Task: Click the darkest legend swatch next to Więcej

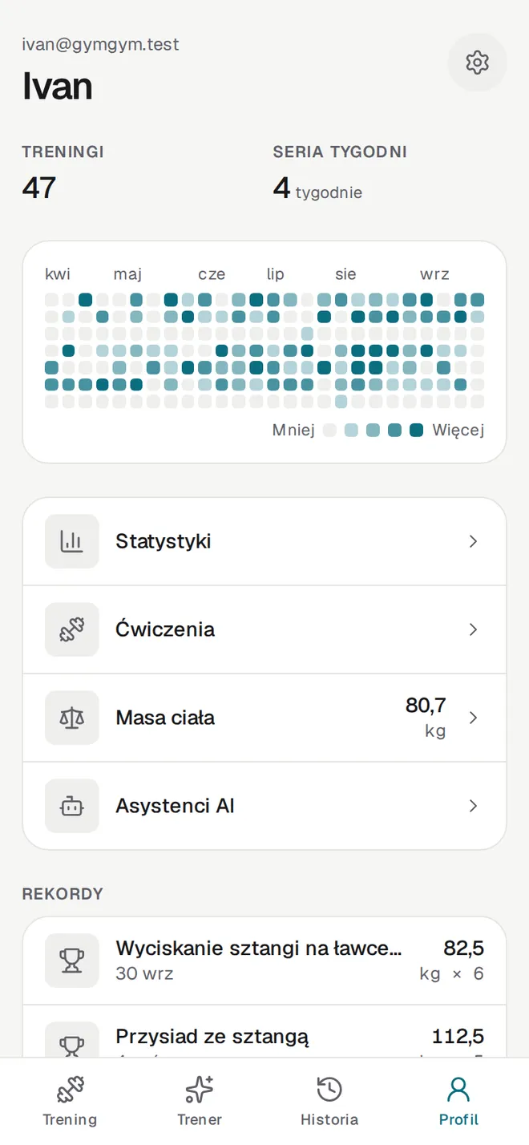Action: pyautogui.click(x=416, y=431)
